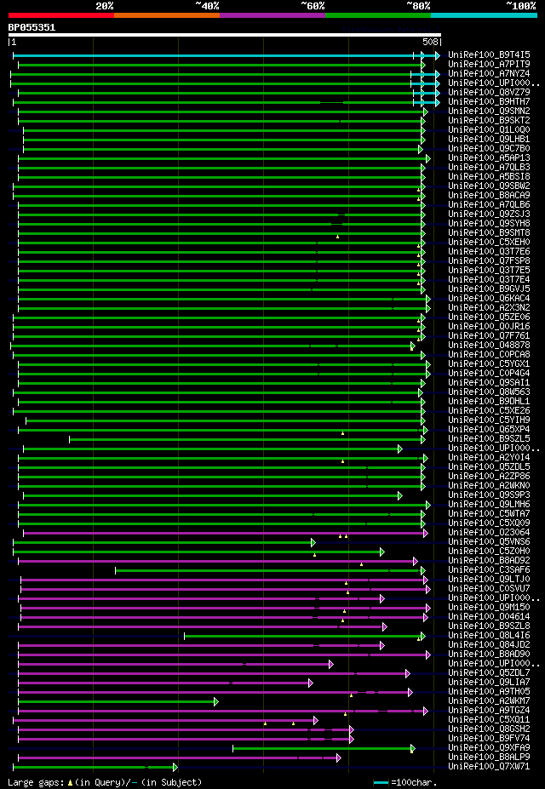
Task: Select the UniRef100_Q1L0Q0 label
Action: [489, 130]
